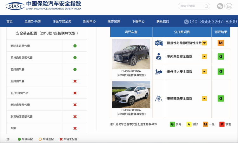This screenshot has width=238, height=143.
Task: Click the 中国保险汽车安全指数 site title
Action: 54,3
